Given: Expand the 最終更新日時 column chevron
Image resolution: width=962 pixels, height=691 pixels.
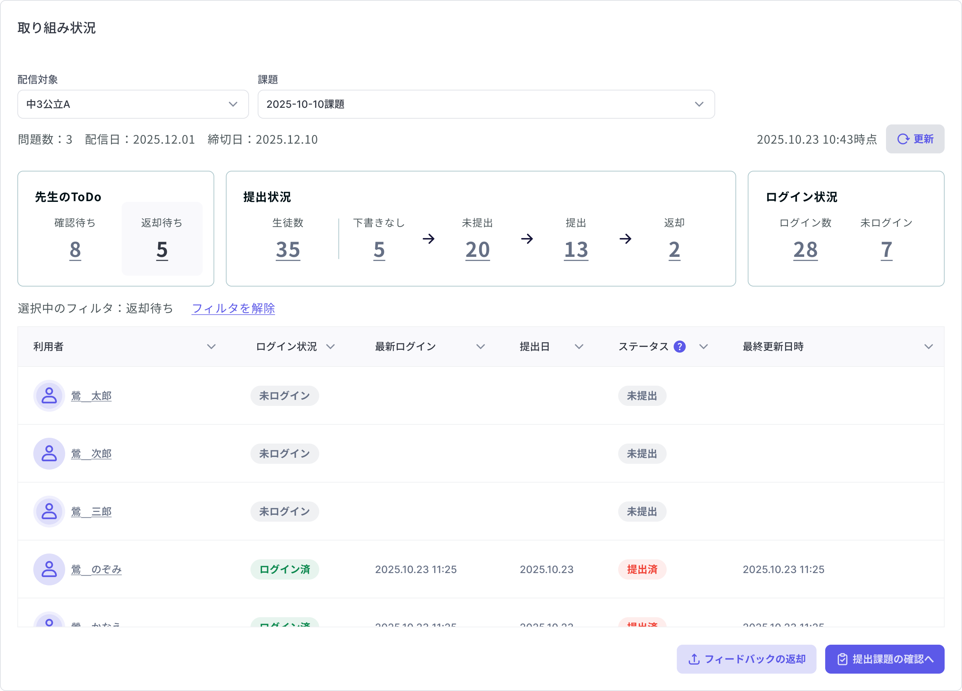Looking at the screenshot, I should 928,347.
